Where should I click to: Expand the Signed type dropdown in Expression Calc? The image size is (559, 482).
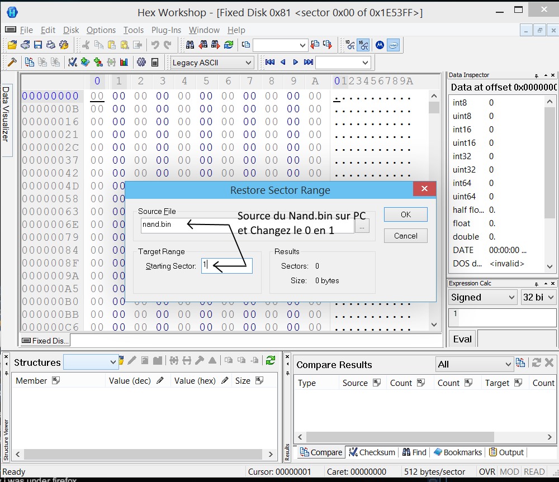point(482,297)
